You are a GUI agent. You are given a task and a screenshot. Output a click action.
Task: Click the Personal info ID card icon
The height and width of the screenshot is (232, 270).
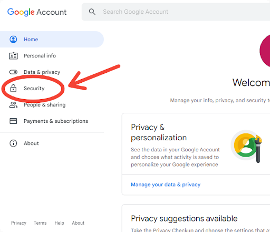coord(13,56)
